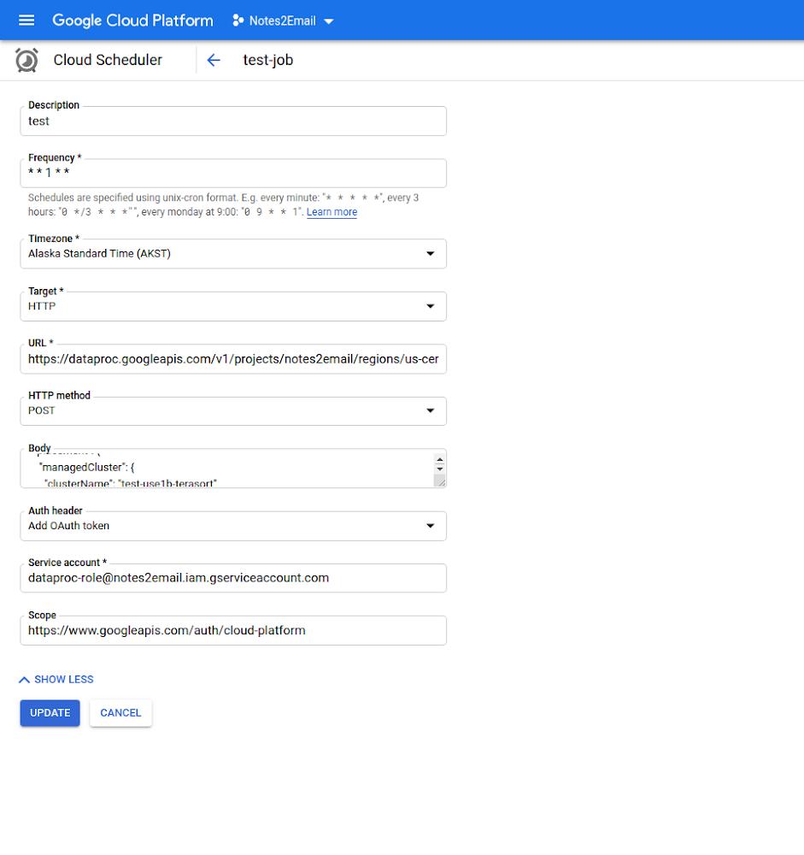The image size is (804, 855).
Task: Click the Auth header dropdown chevron
Action: [430, 526]
